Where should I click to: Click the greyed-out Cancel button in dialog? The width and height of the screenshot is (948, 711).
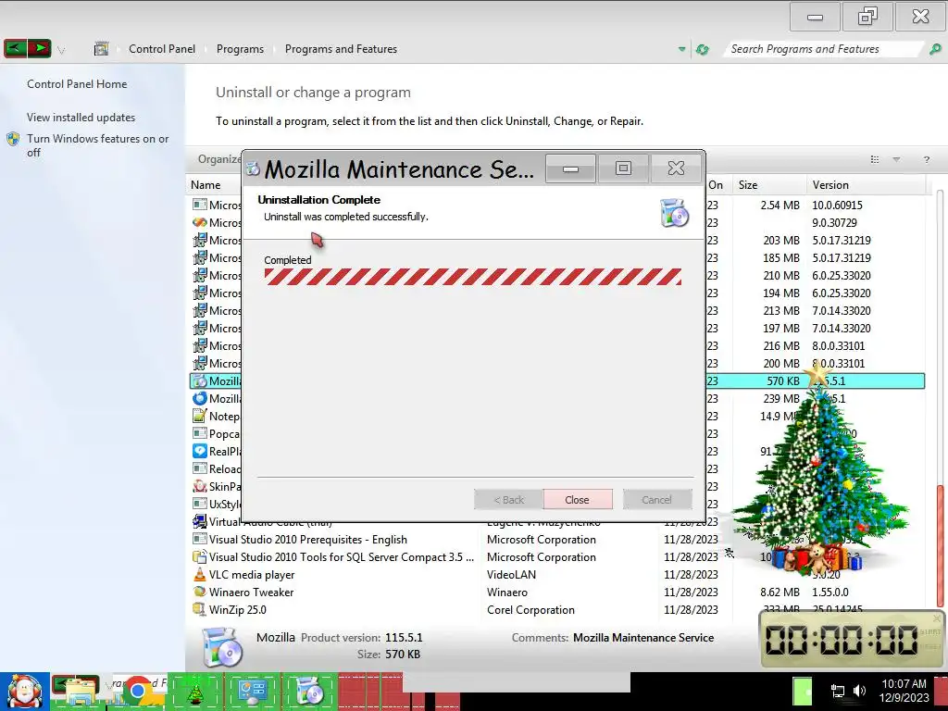click(x=657, y=499)
